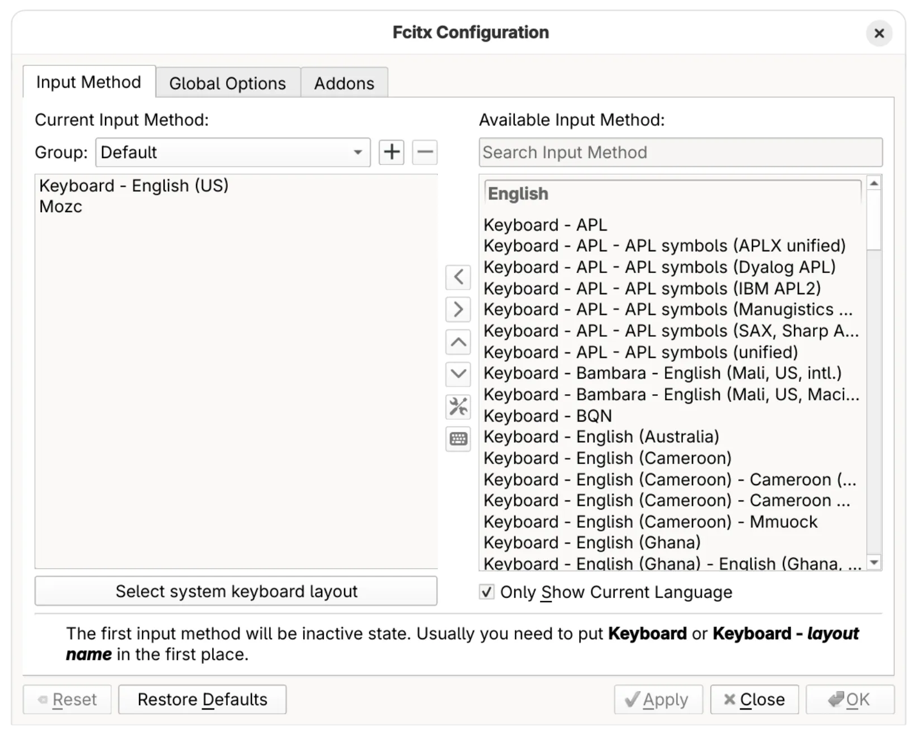918x737 pixels.
Task: Click right arrow to remove input method
Action: coord(458,309)
